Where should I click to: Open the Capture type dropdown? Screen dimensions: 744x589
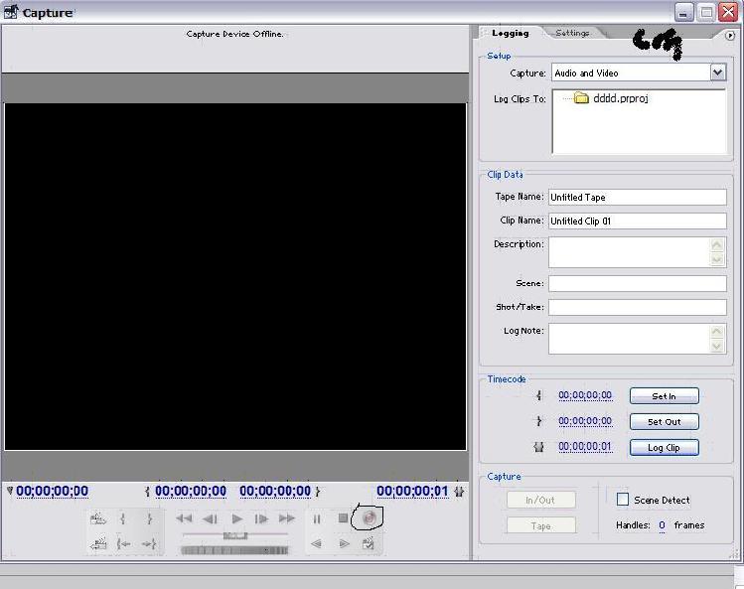[x=717, y=73]
